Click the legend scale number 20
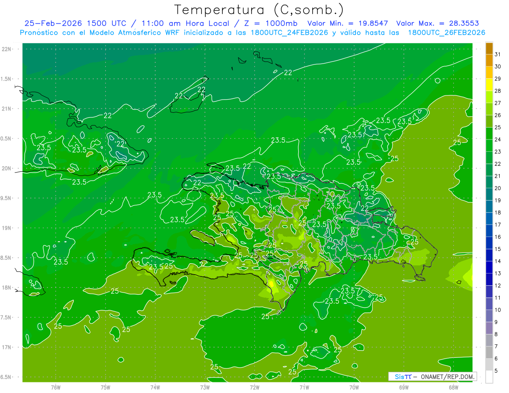Screen dimensions: 509x393 pos(498,188)
